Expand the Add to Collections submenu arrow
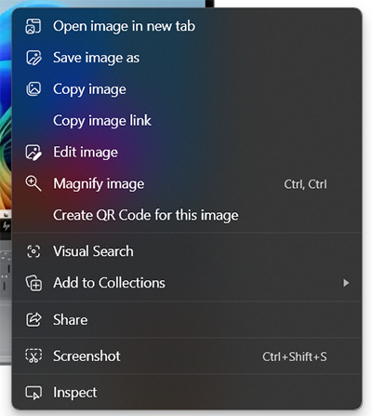Image resolution: width=372 pixels, height=416 pixels. (x=346, y=283)
